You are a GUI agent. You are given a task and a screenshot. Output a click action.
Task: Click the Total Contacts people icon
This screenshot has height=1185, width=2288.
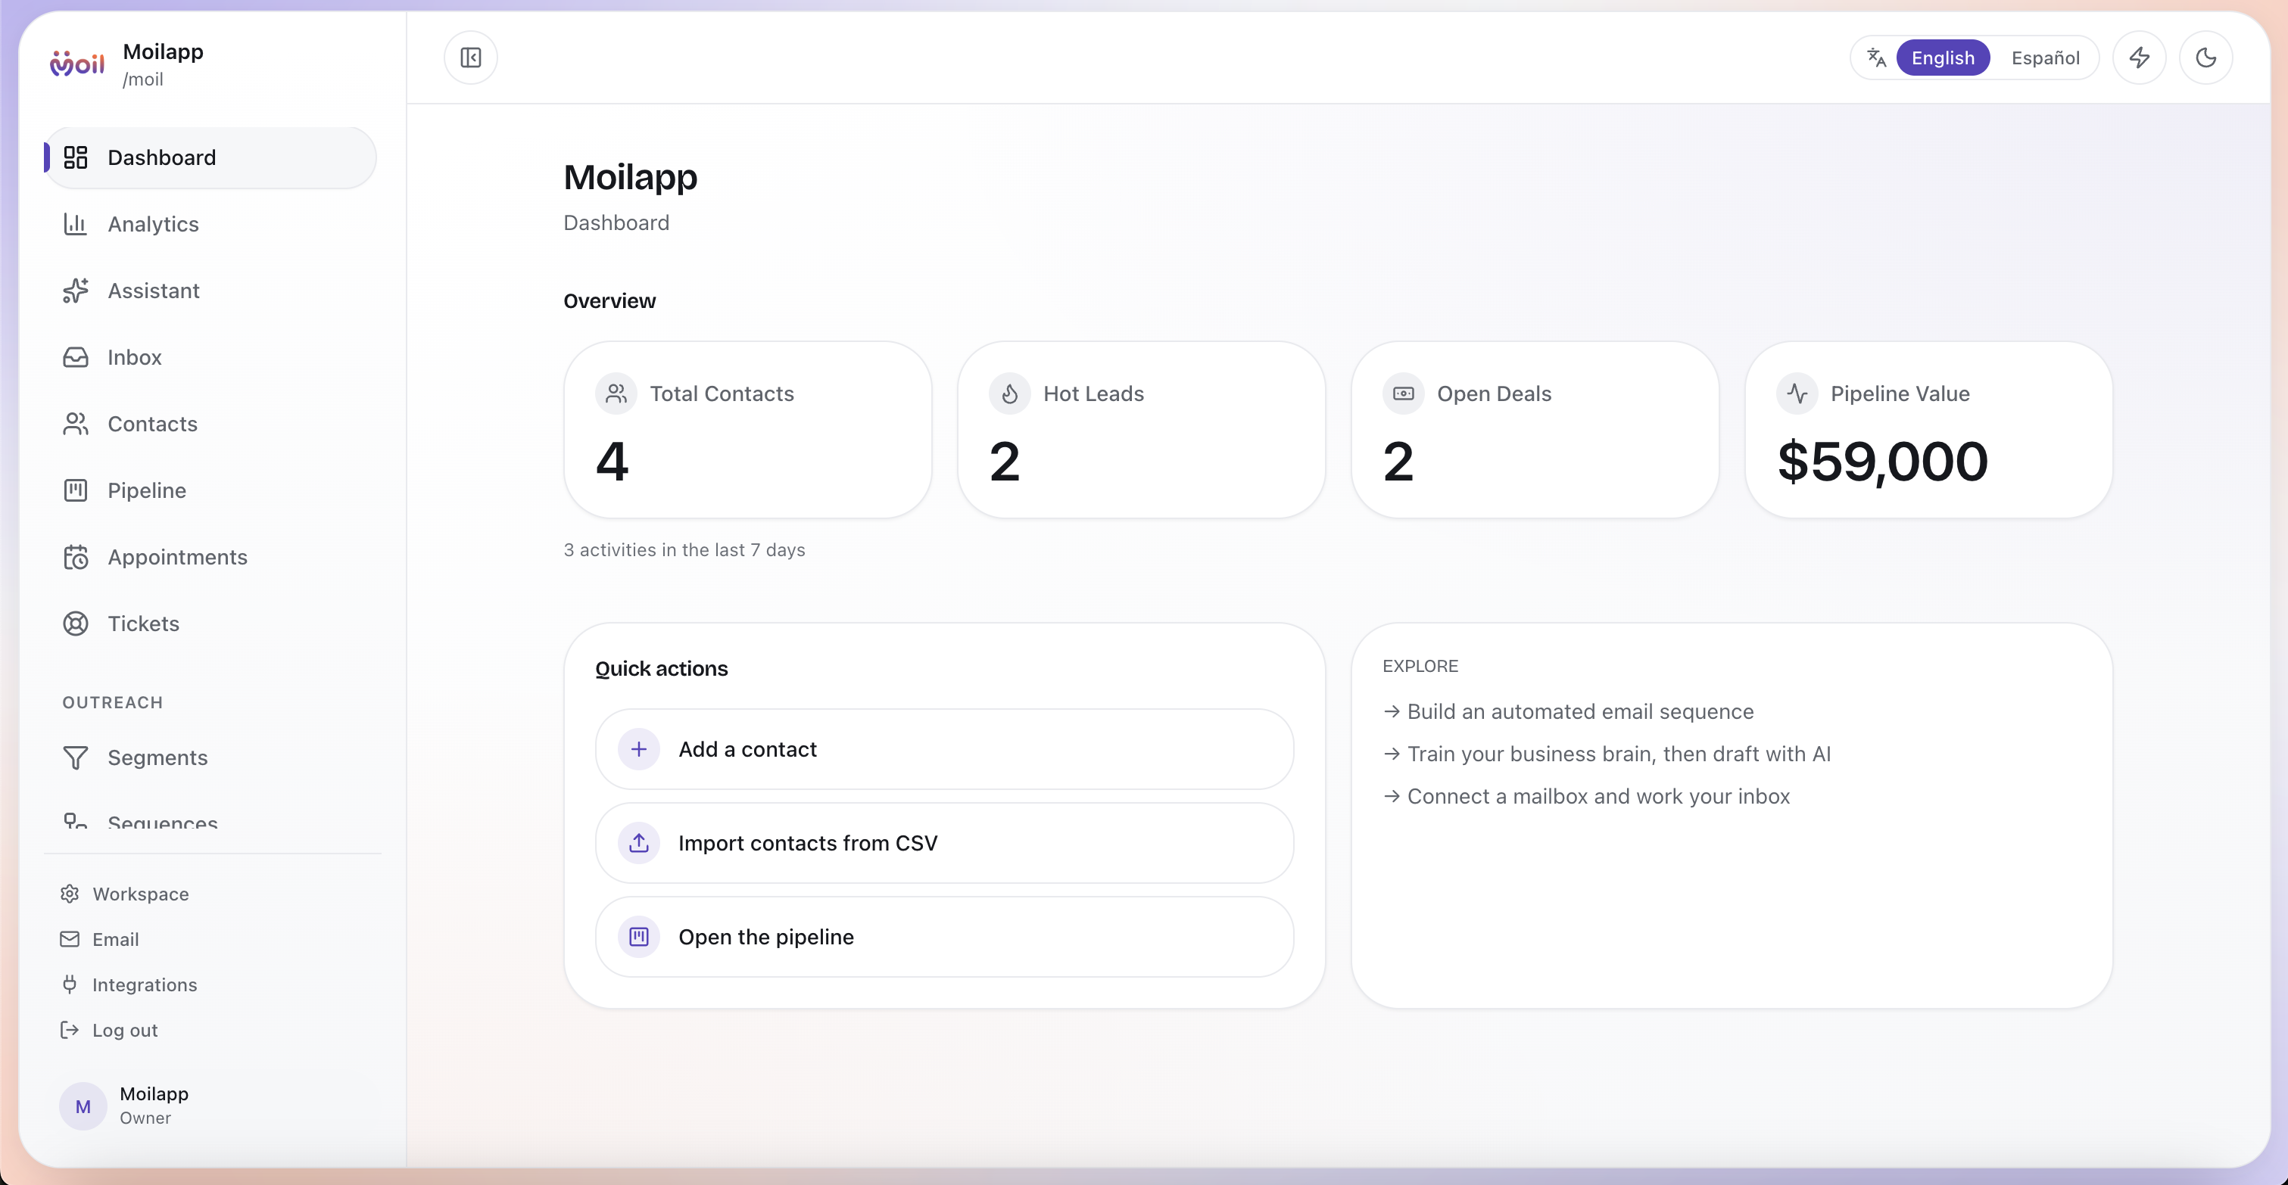616,393
